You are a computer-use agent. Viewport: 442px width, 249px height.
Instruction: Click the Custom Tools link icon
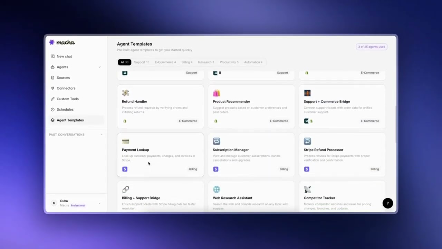[52, 99]
